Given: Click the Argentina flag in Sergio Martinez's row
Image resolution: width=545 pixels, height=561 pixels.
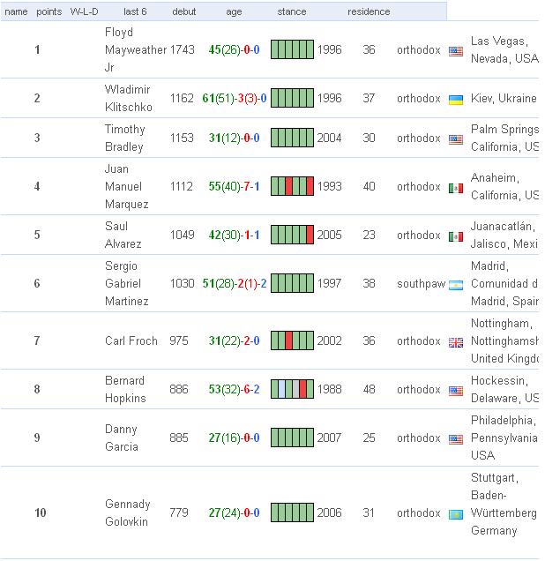Looking at the screenshot, I should coord(456,285).
